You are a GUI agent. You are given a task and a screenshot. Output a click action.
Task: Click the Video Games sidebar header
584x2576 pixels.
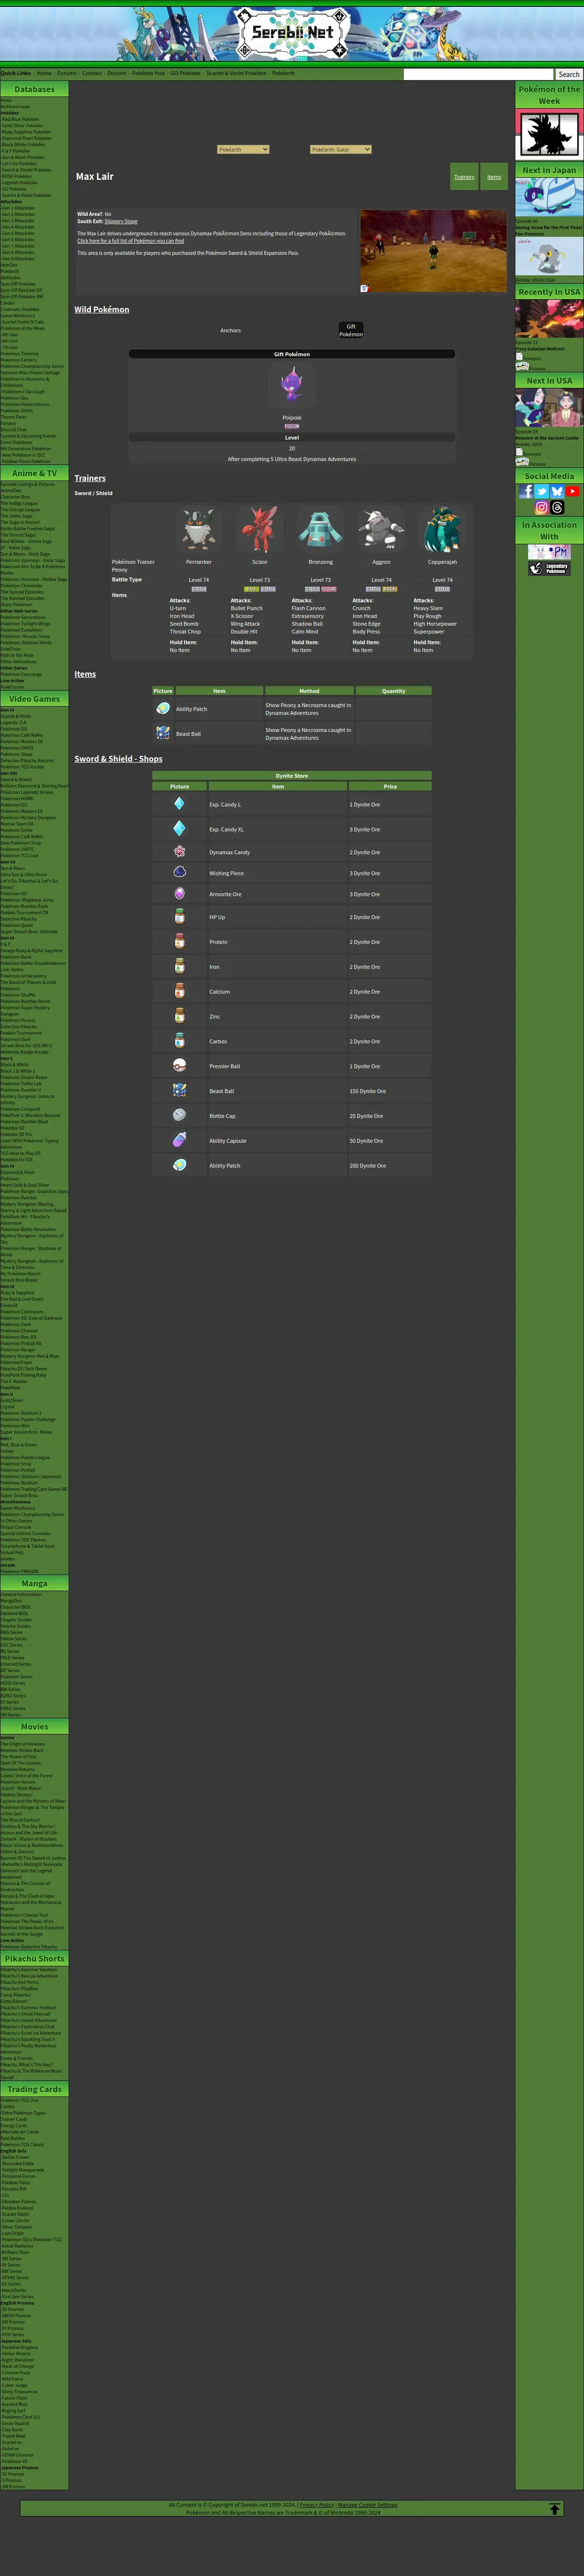click(34, 699)
